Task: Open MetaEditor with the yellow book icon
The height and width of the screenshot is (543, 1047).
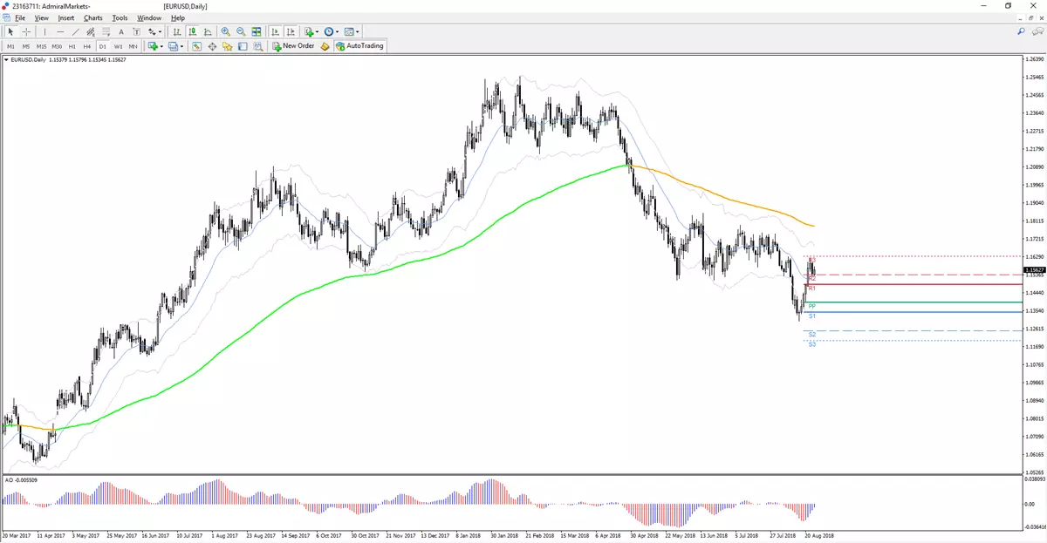Action: point(325,46)
